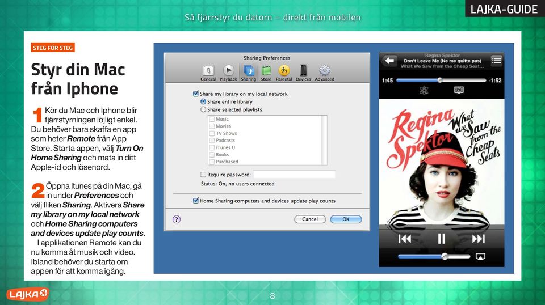Image resolution: width=545 pixels, height=305 pixels.
Task: Click the OK button
Action: pos(346,219)
